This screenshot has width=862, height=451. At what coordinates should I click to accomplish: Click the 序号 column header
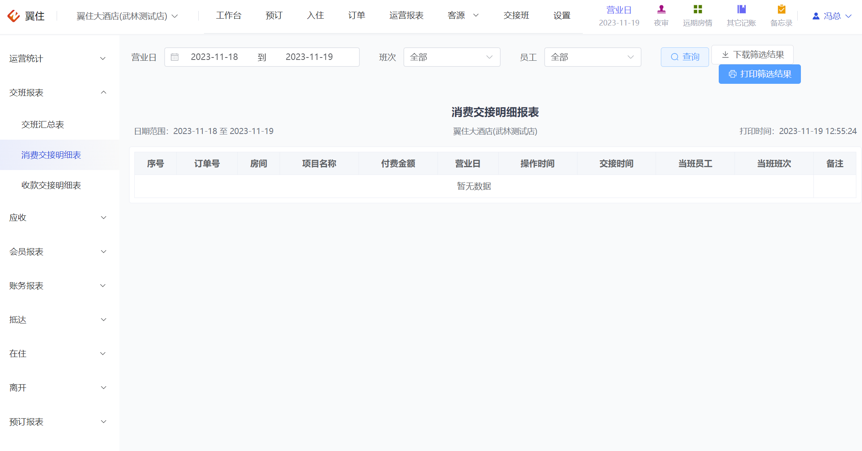[x=155, y=164]
